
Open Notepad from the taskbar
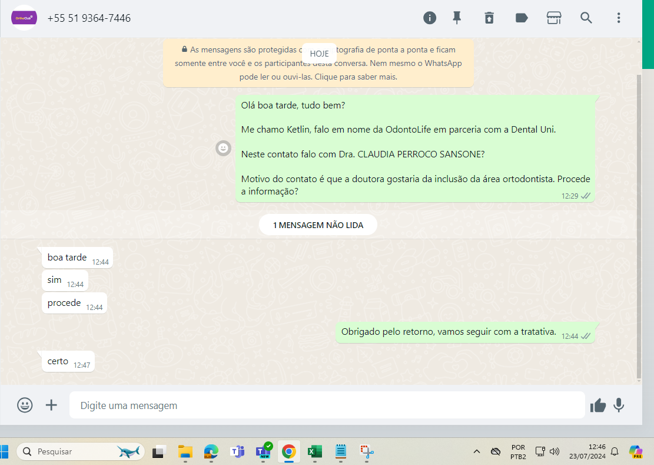click(341, 451)
